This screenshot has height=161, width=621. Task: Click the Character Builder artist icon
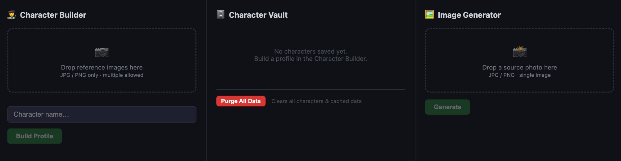(11, 15)
